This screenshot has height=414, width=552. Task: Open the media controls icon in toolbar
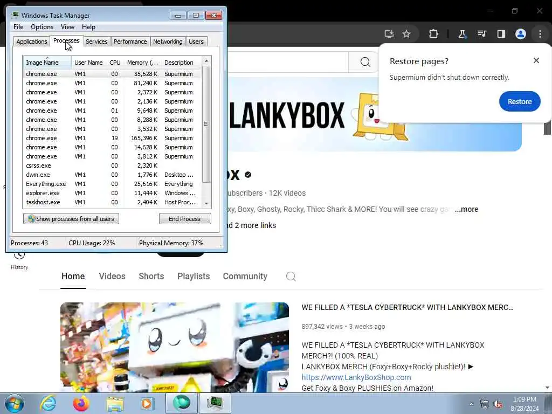point(481,34)
